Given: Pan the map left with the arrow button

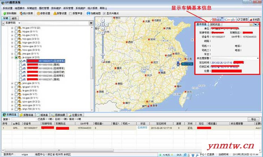Looking at the screenshot, I should pyautogui.click(x=99, y=24).
